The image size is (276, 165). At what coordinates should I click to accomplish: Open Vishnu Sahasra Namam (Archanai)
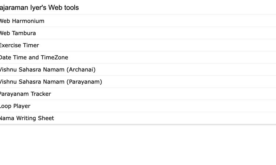(47, 70)
